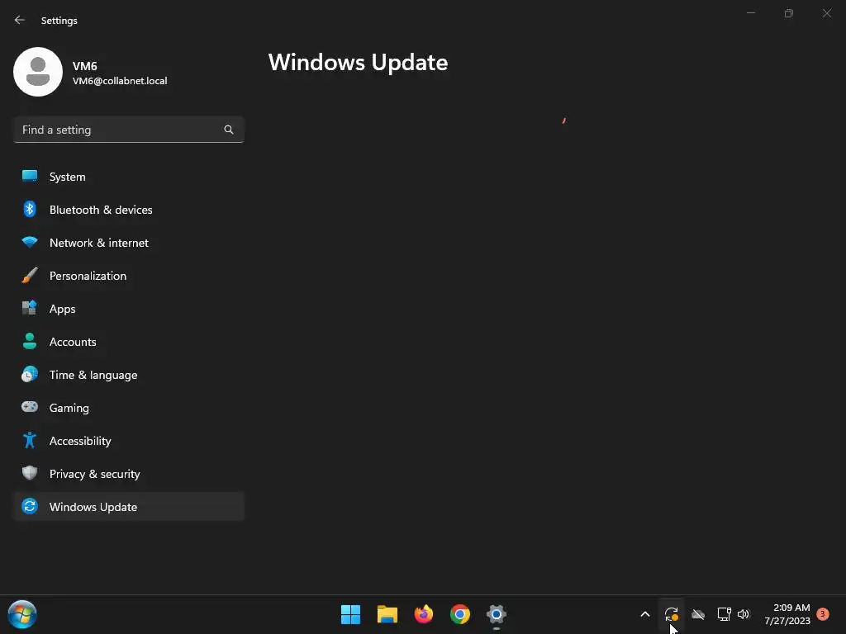The image size is (846, 634).
Task: Click the Accounts person icon
Action: [x=30, y=341]
